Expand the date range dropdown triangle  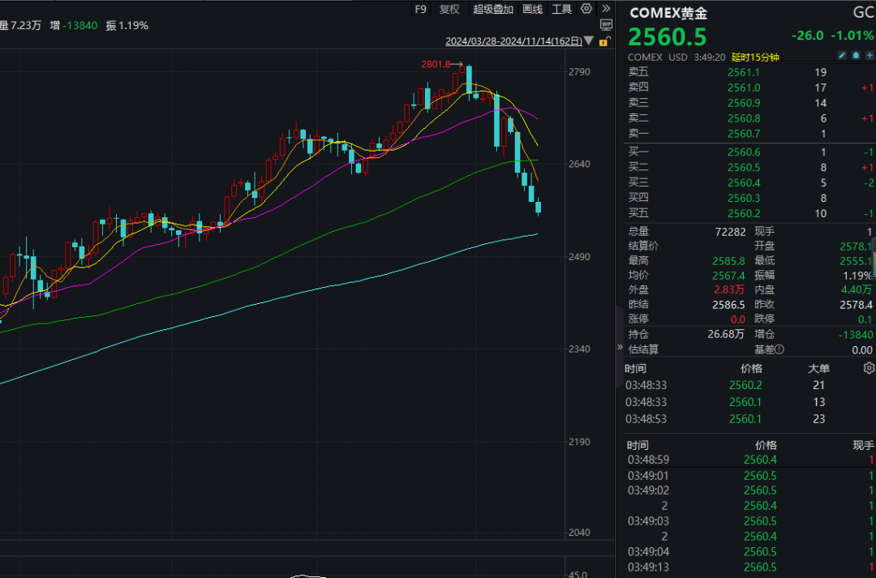coord(587,41)
